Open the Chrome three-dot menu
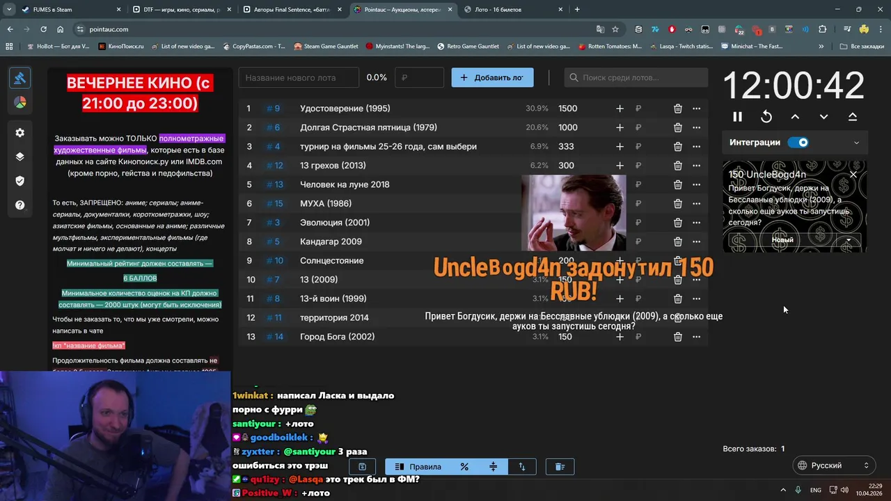891x501 pixels. point(880,29)
